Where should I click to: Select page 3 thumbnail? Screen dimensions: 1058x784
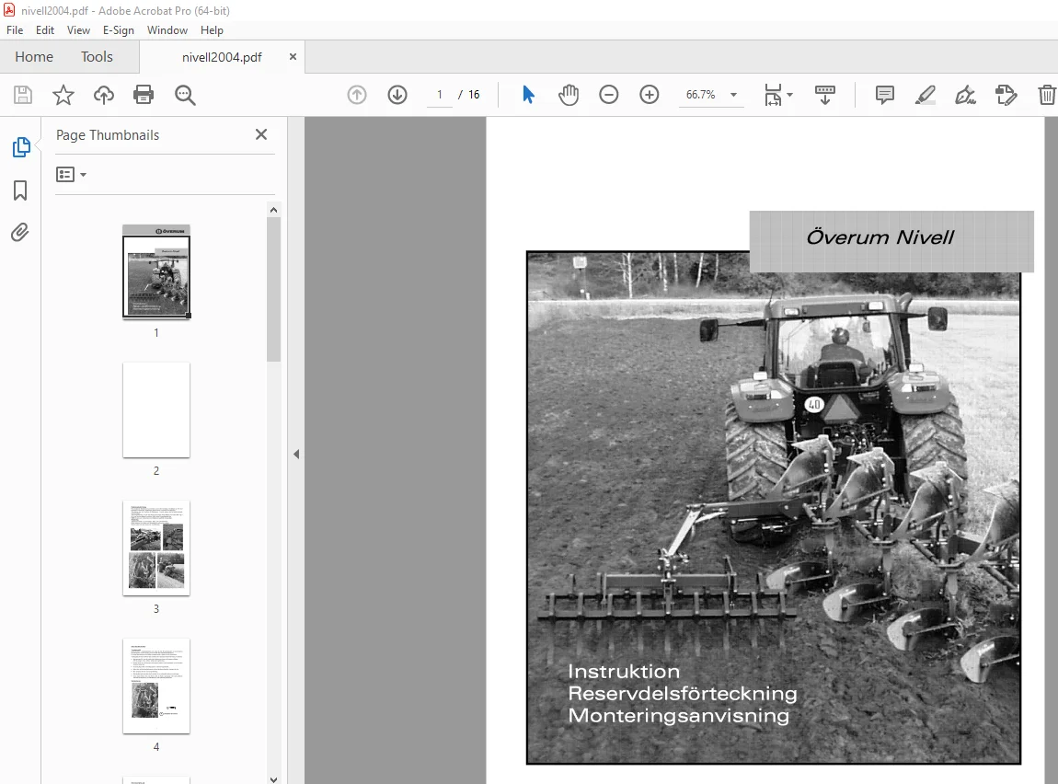point(156,548)
